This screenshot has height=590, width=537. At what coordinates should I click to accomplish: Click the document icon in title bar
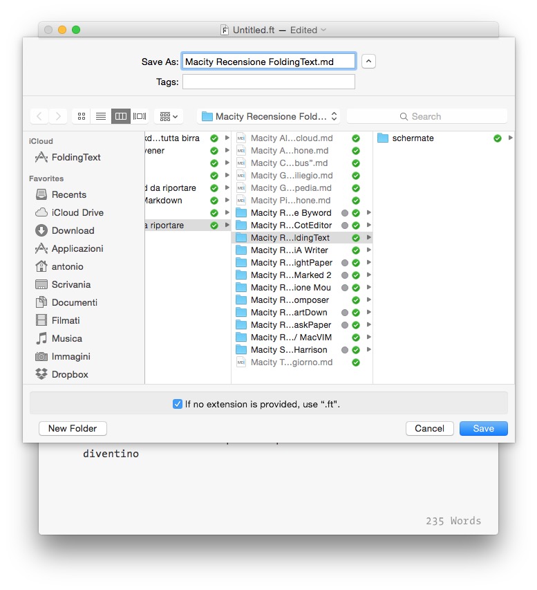[x=225, y=30]
